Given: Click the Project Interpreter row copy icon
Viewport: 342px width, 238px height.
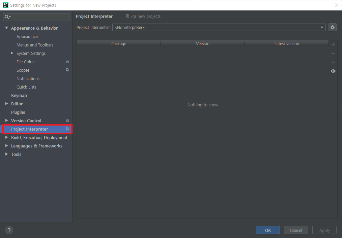Looking at the screenshot, I should [x=67, y=129].
